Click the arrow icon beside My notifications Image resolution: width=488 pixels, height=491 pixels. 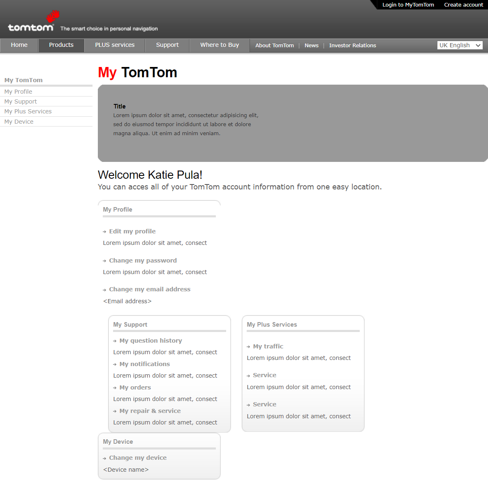pyautogui.click(x=115, y=365)
